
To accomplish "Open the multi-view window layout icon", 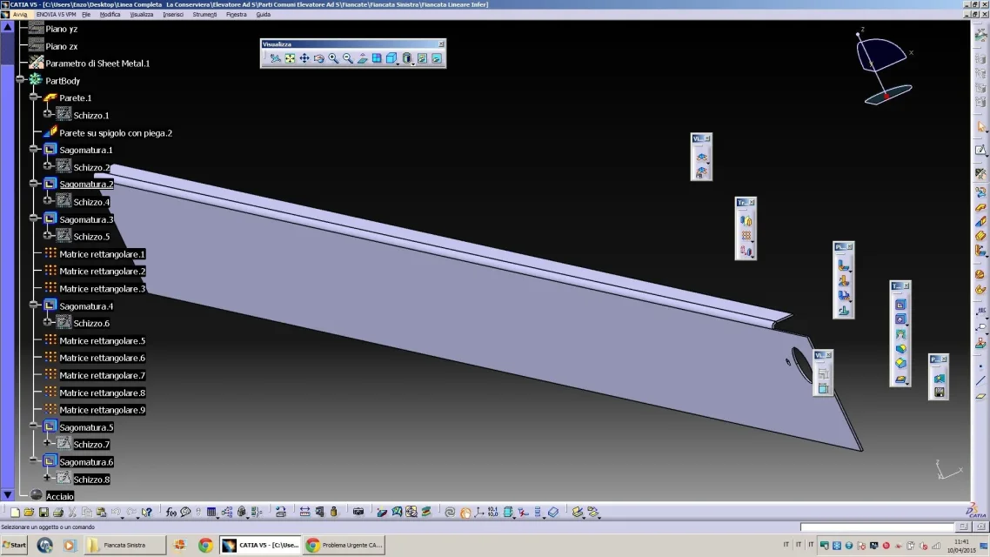I will [x=377, y=58].
